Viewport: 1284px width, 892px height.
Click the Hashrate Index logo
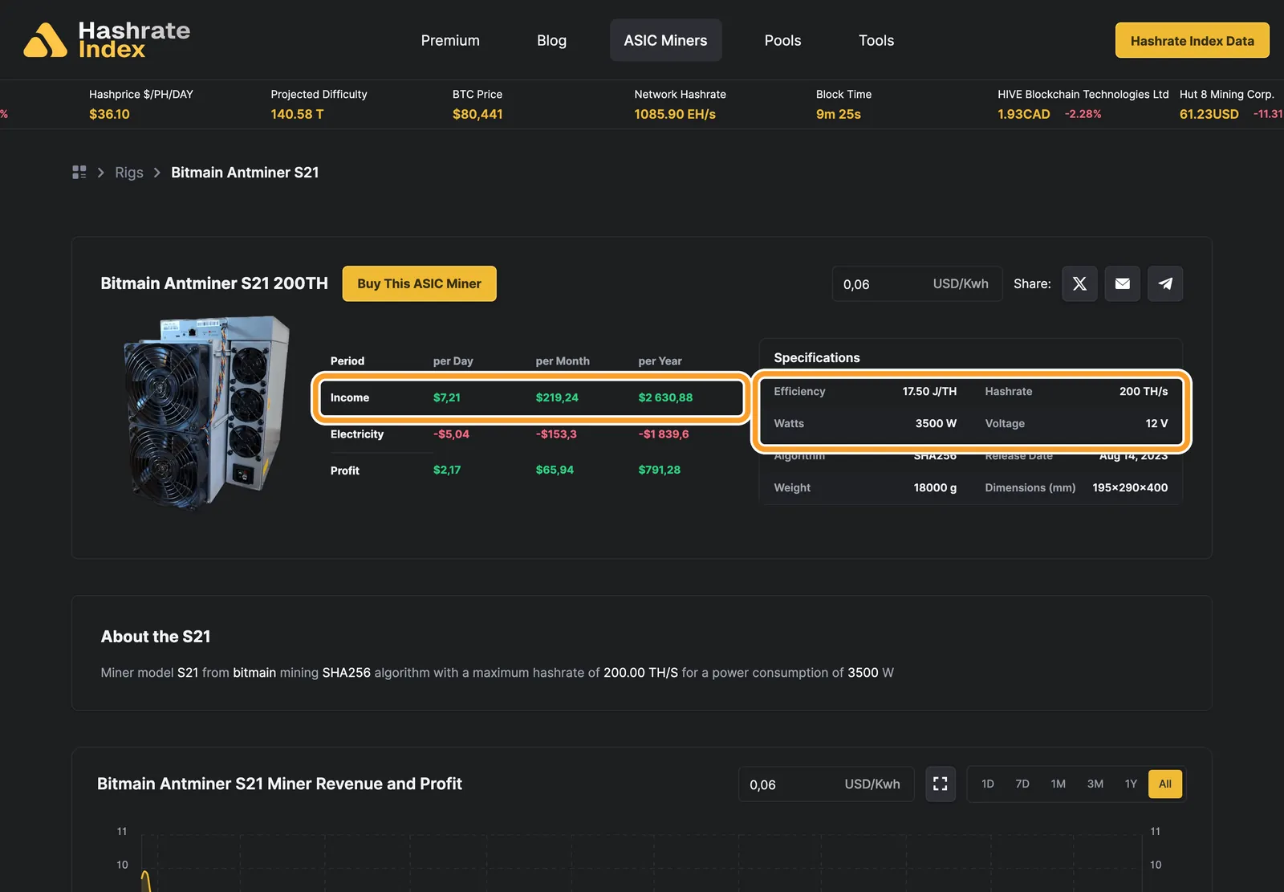pyautogui.click(x=107, y=40)
